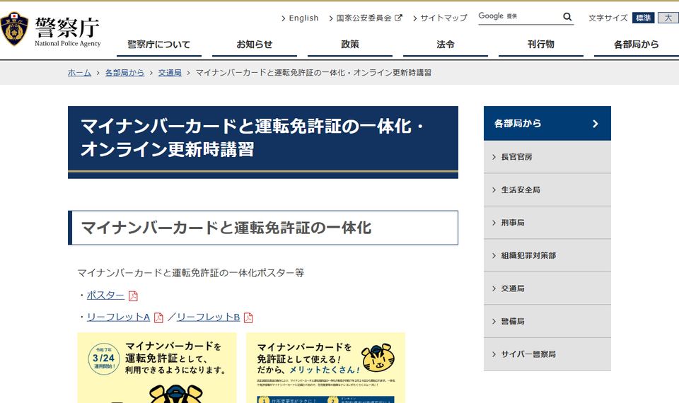Screen dimensions: 679x403
Task: Go to 各部局から in the breadcrumb
Action: (x=124, y=73)
